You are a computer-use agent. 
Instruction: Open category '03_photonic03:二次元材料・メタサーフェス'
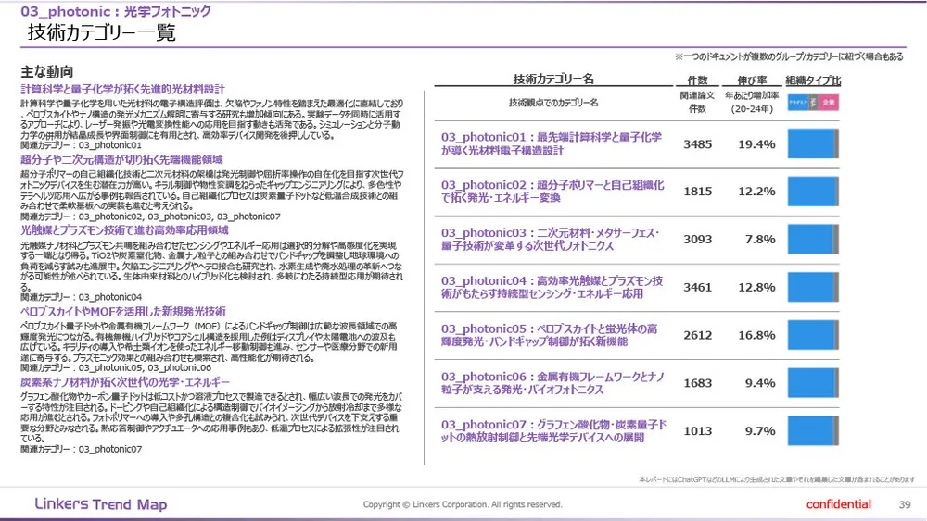[x=550, y=239]
